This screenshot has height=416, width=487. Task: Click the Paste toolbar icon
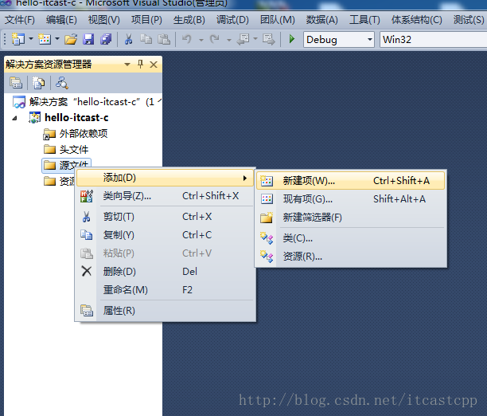tap(164, 39)
